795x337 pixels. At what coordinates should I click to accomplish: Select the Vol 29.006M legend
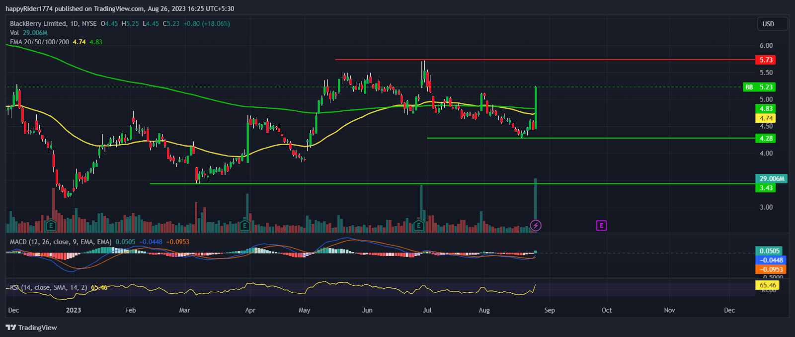tap(29, 33)
